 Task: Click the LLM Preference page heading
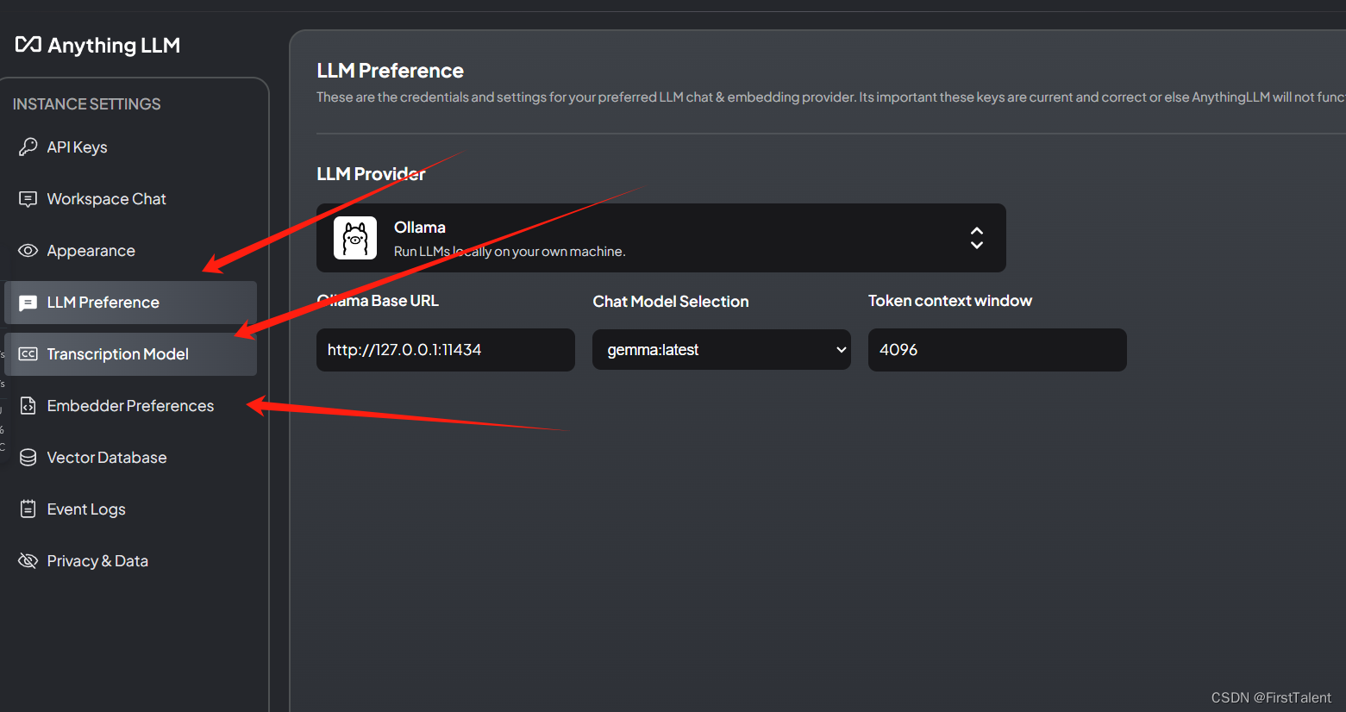[x=391, y=71]
